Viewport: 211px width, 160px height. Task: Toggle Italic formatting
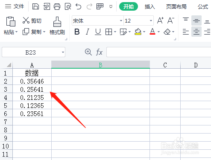pyautogui.click(x=88, y=32)
